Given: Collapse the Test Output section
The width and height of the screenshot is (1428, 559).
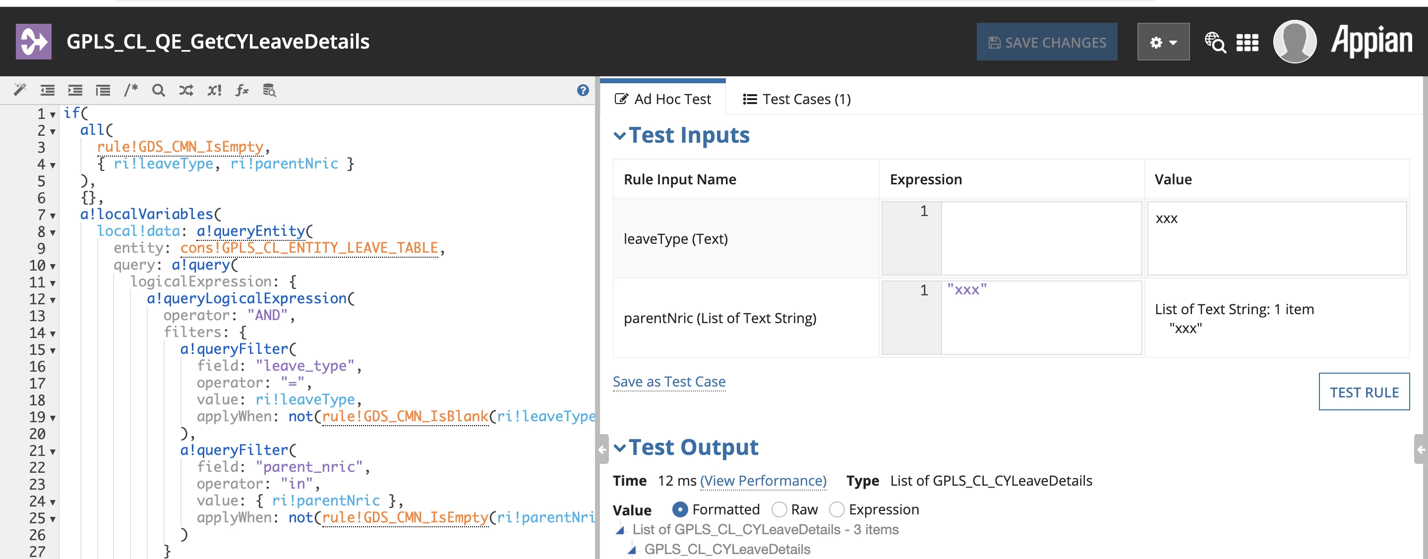Looking at the screenshot, I should point(620,447).
